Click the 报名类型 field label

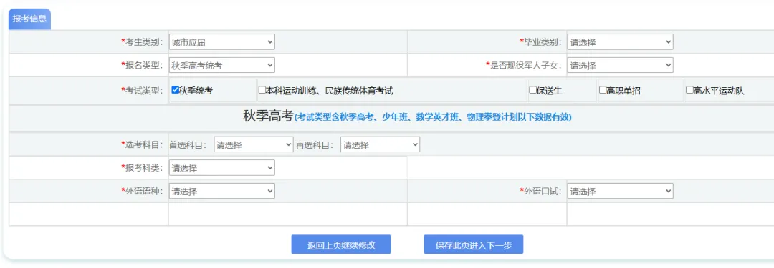(142, 65)
